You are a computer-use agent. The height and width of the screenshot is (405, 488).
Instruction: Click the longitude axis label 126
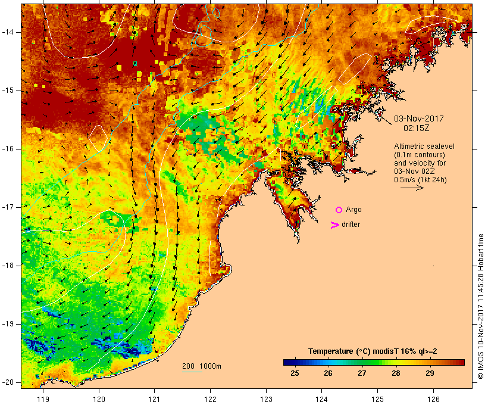point(433,399)
